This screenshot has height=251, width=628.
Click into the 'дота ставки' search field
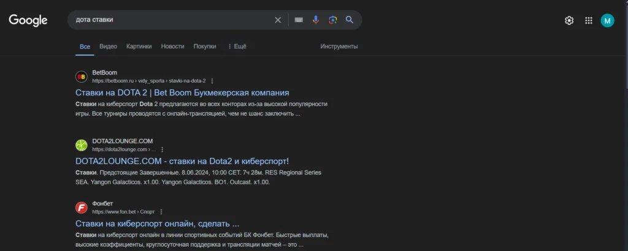pos(172,20)
